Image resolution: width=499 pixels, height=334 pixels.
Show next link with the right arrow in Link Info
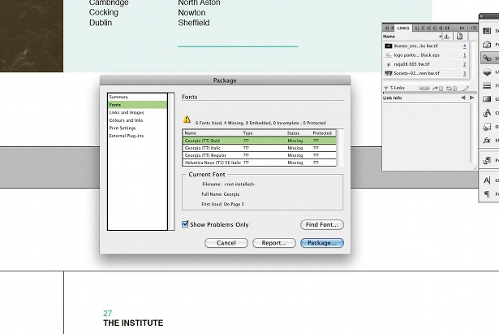point(471,98)
